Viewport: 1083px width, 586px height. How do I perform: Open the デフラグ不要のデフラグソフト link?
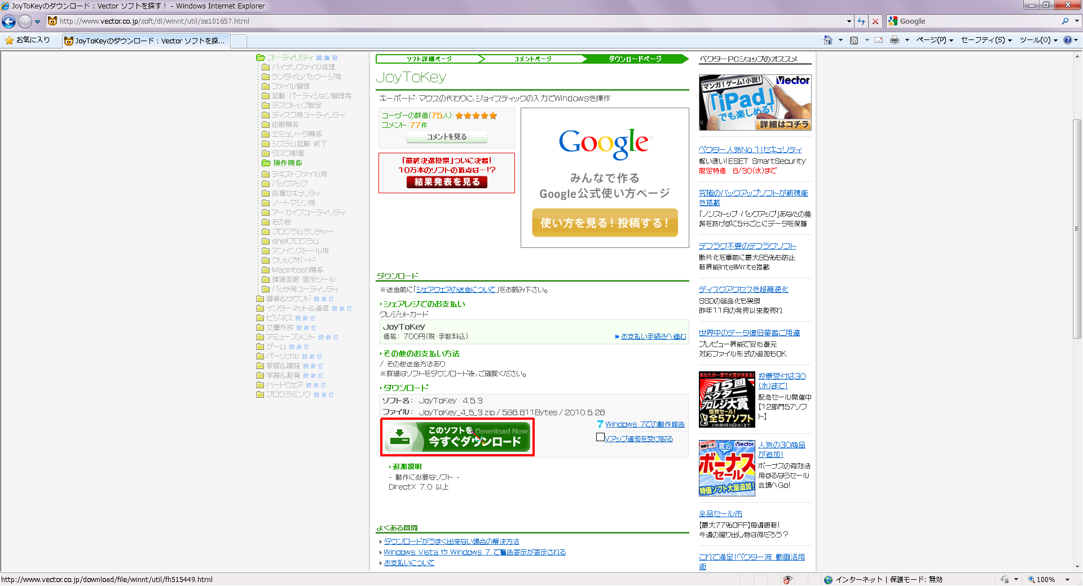click(747, 246)
